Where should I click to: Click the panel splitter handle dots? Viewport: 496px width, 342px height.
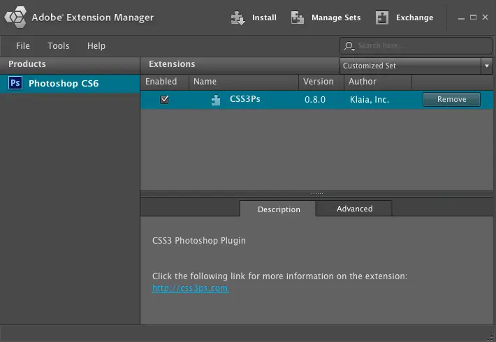click(x=317, y=193)
